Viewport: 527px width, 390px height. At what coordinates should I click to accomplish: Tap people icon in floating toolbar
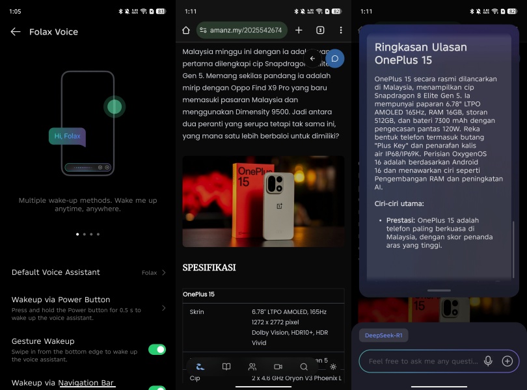pyautogui.click(x=252, y=367)
